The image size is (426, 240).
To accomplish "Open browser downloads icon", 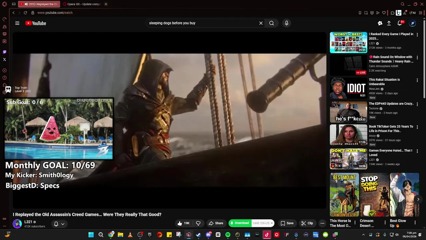I will click(405, 13).
